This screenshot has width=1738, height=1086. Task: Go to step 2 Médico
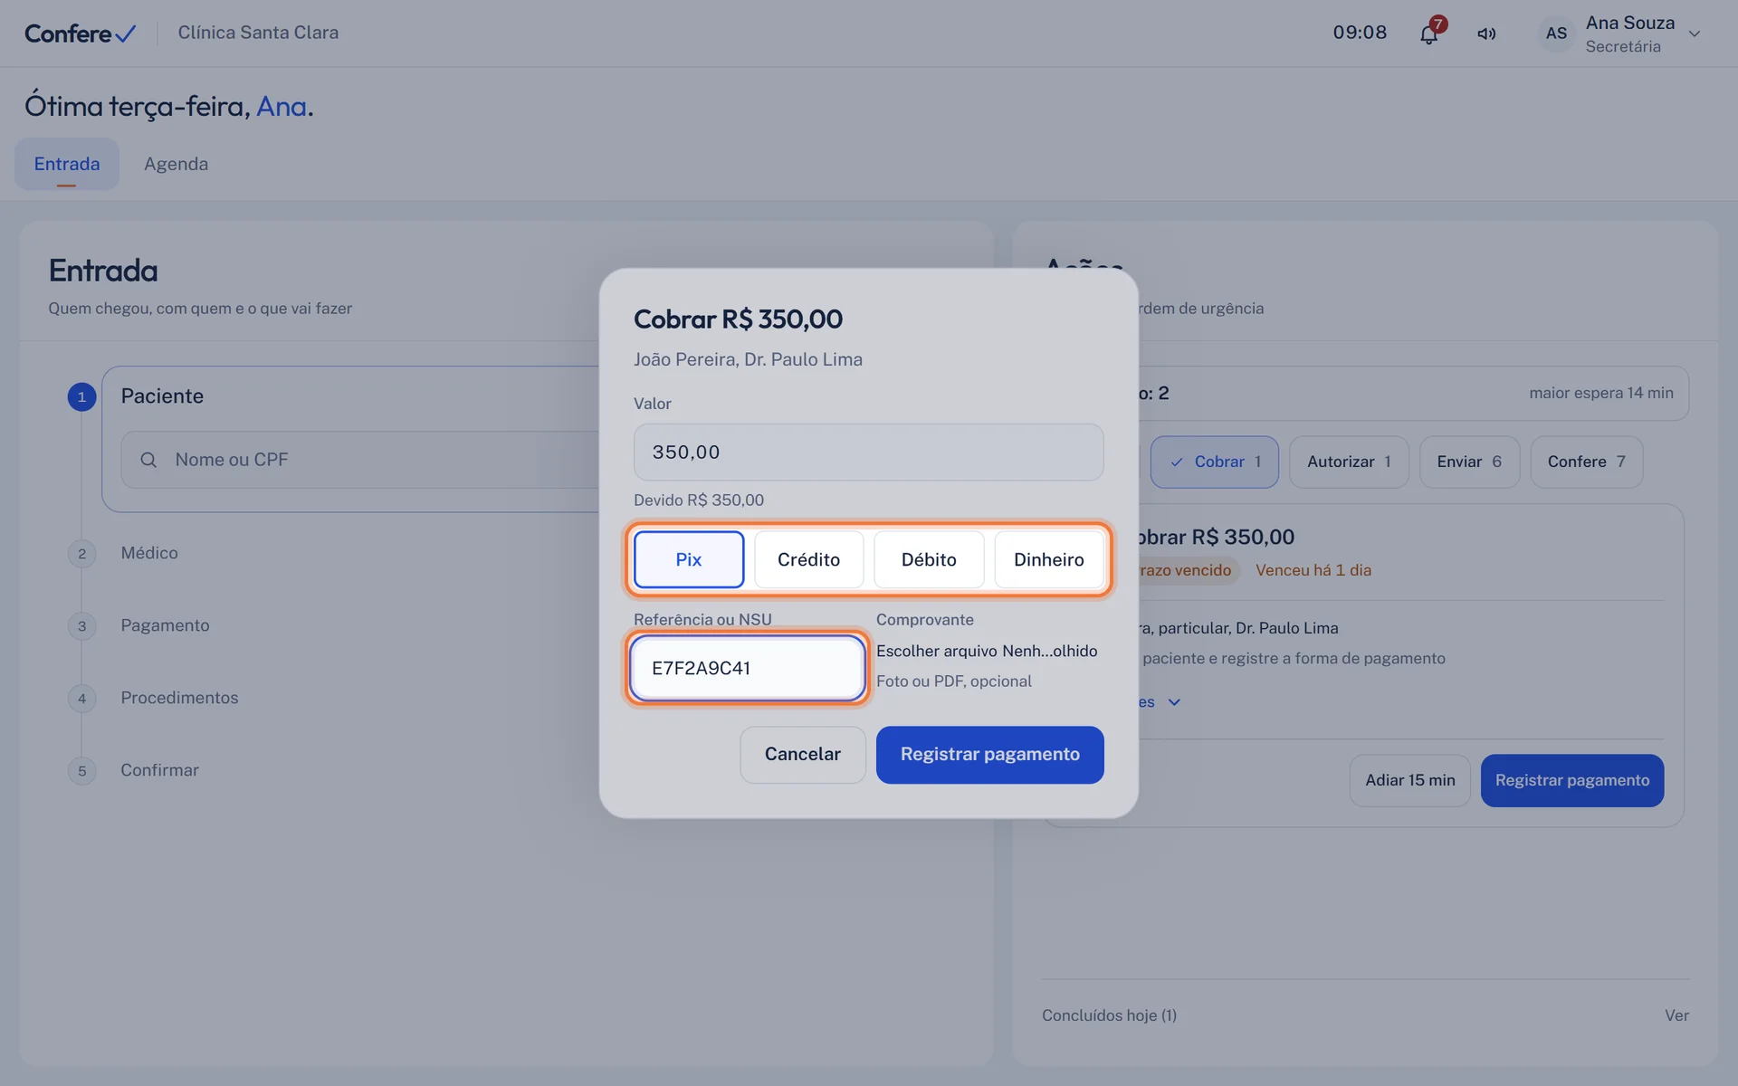tap(149, 553)
